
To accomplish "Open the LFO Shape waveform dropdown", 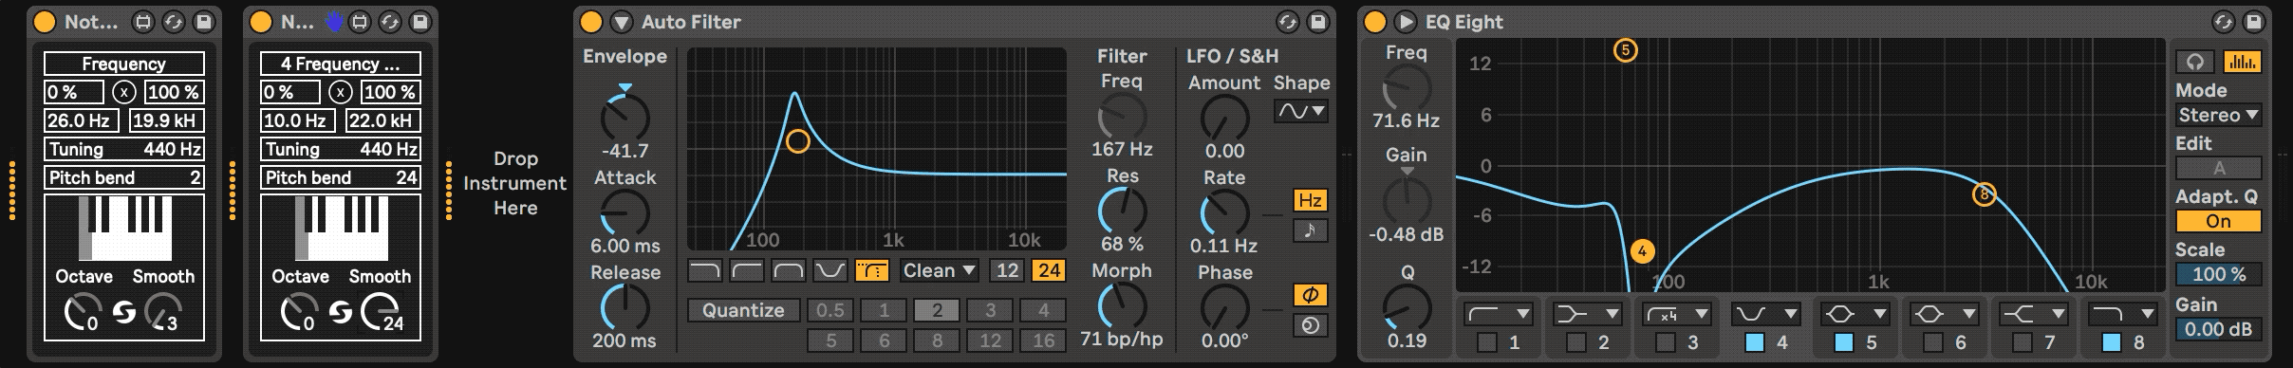I will coord(1301,111).
